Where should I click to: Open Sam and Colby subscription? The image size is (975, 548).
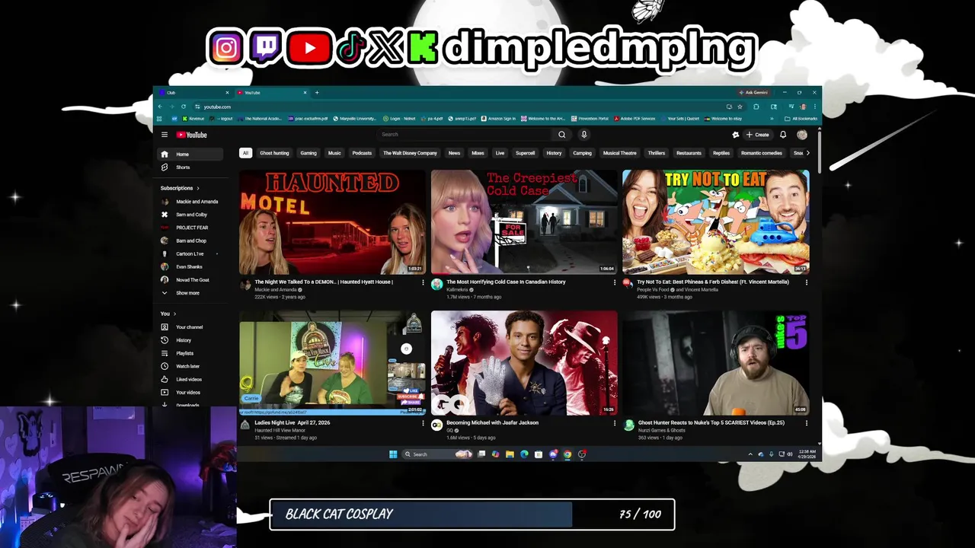coord(190,215)
